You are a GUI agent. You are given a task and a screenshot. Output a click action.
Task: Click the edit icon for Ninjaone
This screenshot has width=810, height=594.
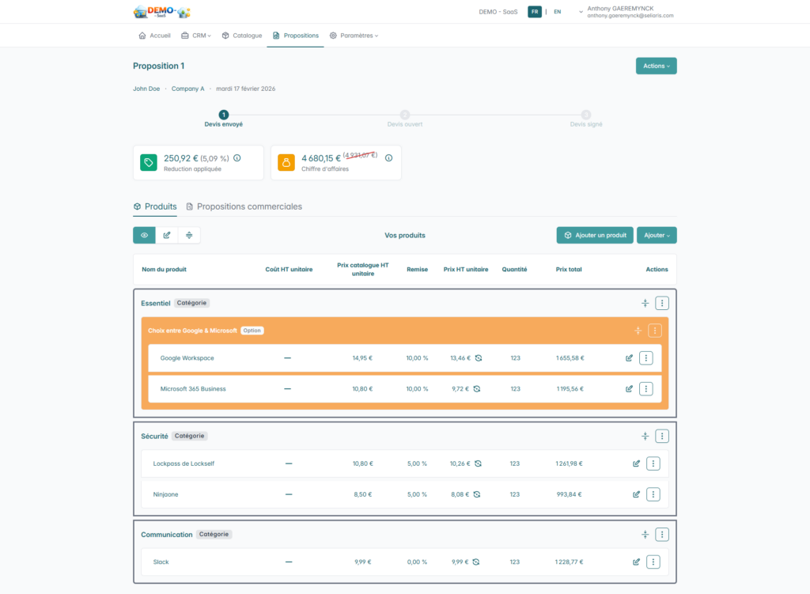tap(636, 494)
